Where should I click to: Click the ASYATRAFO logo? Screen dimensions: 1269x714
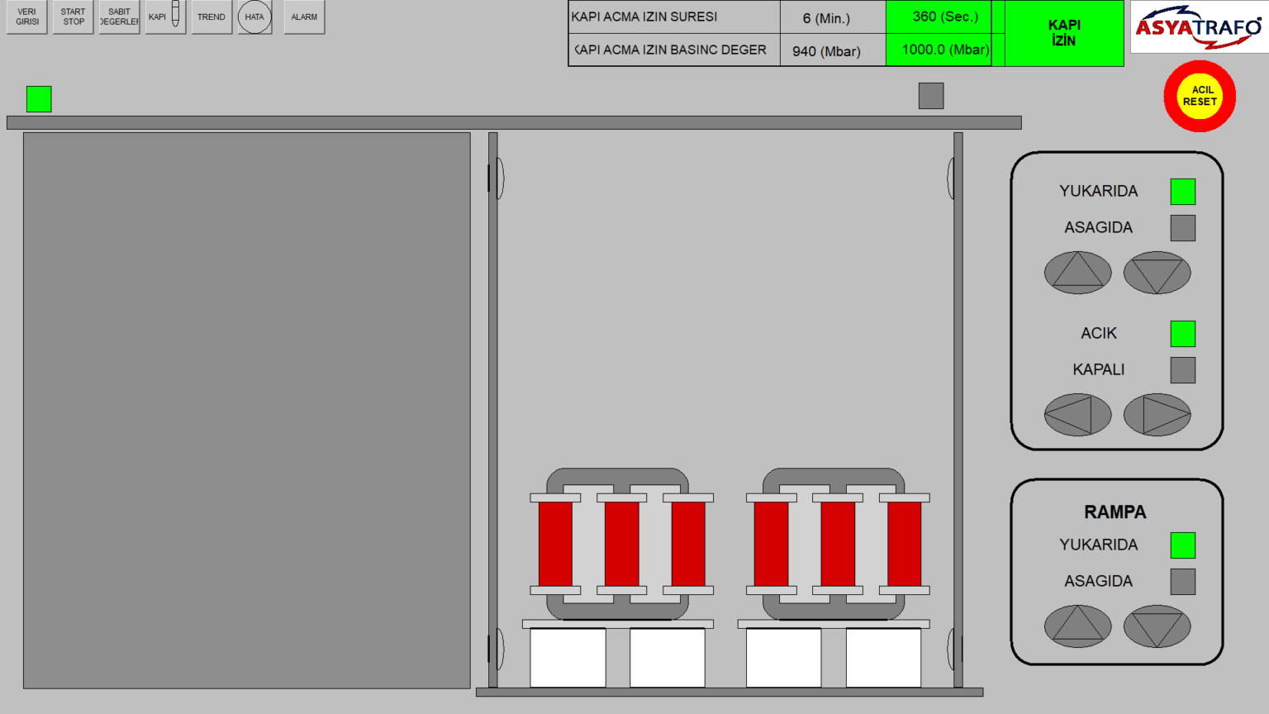pos(1199,27)
